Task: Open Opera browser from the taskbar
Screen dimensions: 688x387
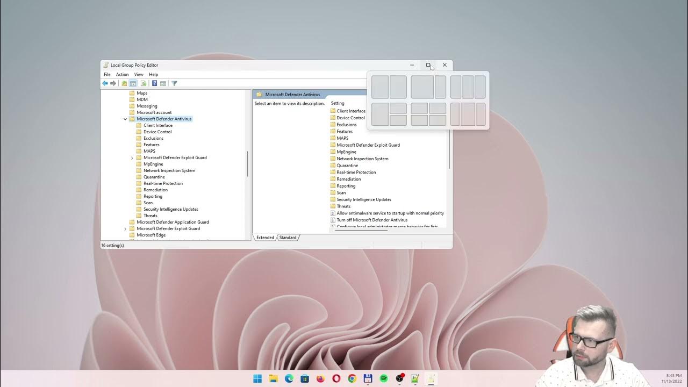Action: pyautogui.click(x=336, y=378)
